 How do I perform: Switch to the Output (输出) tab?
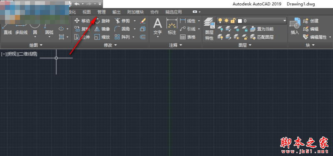117,12
